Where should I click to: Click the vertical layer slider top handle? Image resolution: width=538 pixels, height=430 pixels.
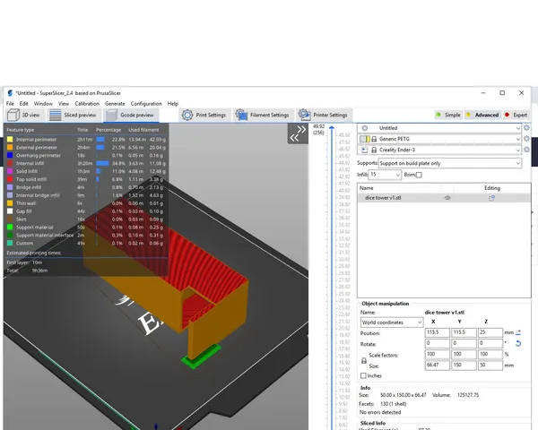pyautogui.click(x=332, y=127)
